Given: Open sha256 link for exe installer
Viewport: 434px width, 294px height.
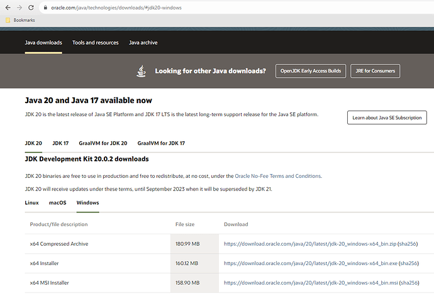Looking at the screenshot, I should (x=409, y=263).
